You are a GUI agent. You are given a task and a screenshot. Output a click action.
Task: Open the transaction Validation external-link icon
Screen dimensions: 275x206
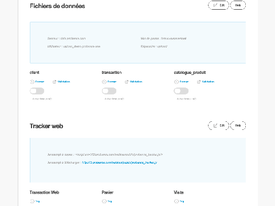pos(127,82)
